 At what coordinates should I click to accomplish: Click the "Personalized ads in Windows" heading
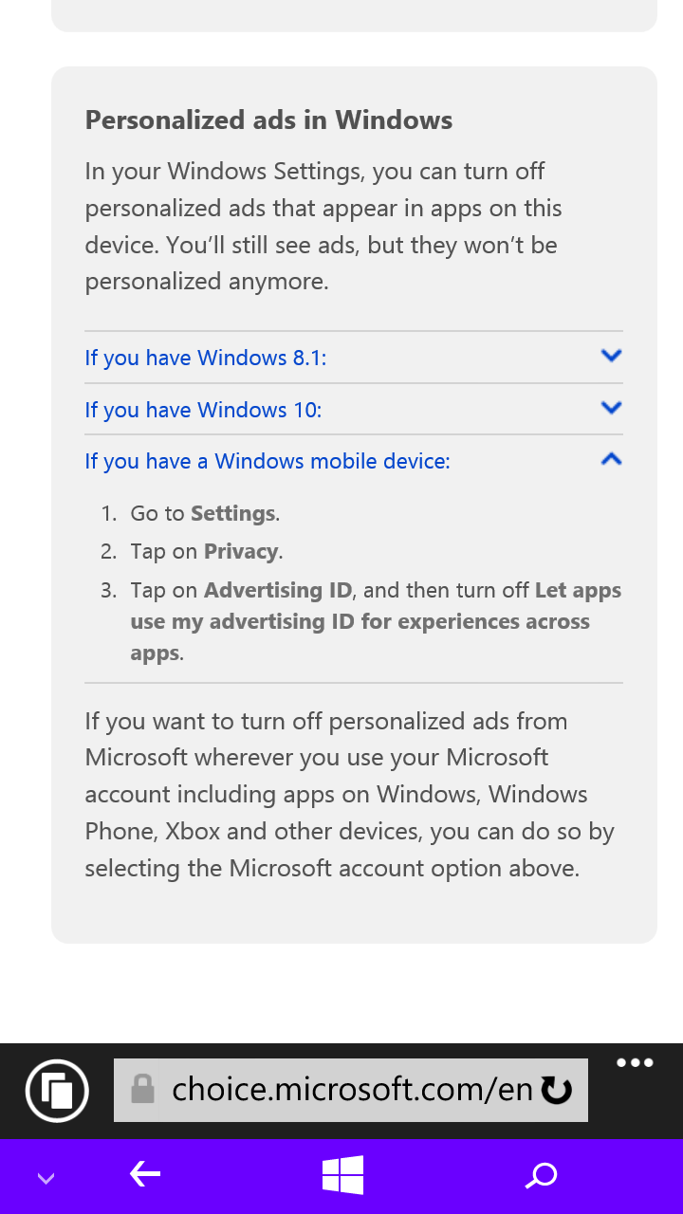[268, 120]
